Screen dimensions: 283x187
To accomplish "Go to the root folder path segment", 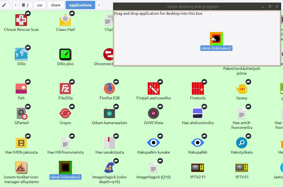I will [26, 5].
